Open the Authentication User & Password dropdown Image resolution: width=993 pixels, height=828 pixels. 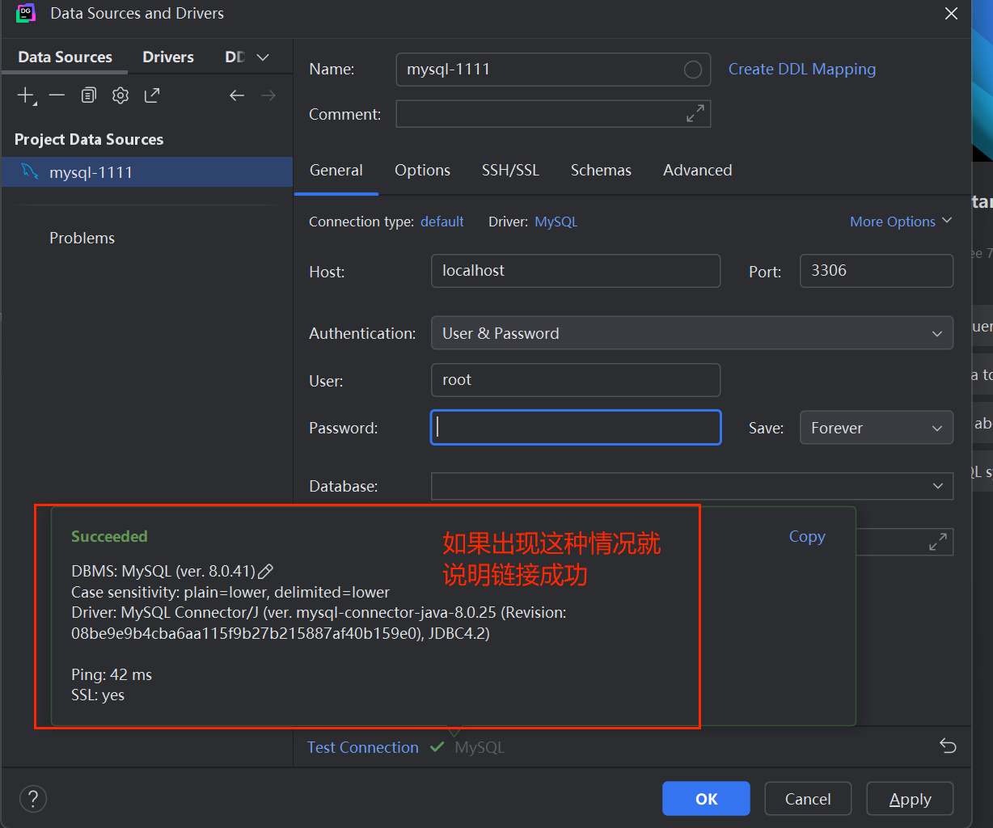point(692,333)
